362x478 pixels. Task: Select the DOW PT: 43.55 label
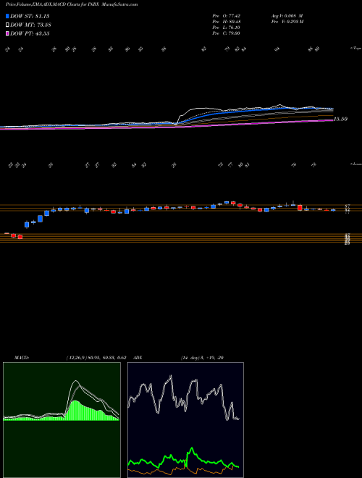pos(30,33)
